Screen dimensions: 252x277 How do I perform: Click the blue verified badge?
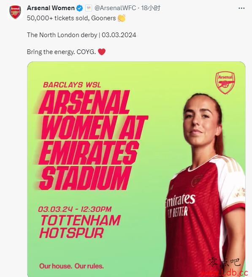click(80, 8)
